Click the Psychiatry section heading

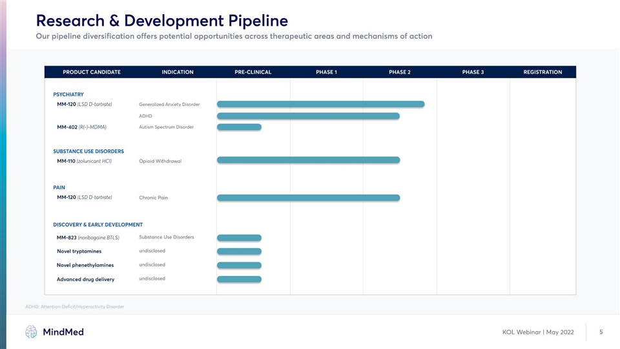pyautogui.click(x=68, y=94)
